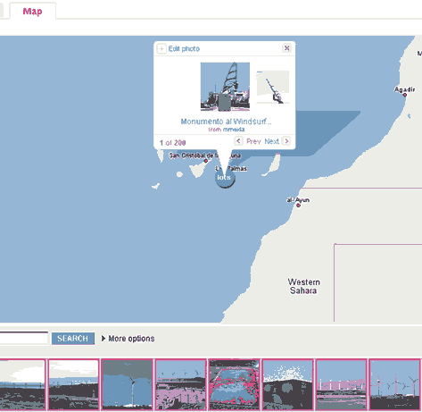Open the car thumbnail in strip
The width and height of the screenshot is (422, 412).
[234, 385]
